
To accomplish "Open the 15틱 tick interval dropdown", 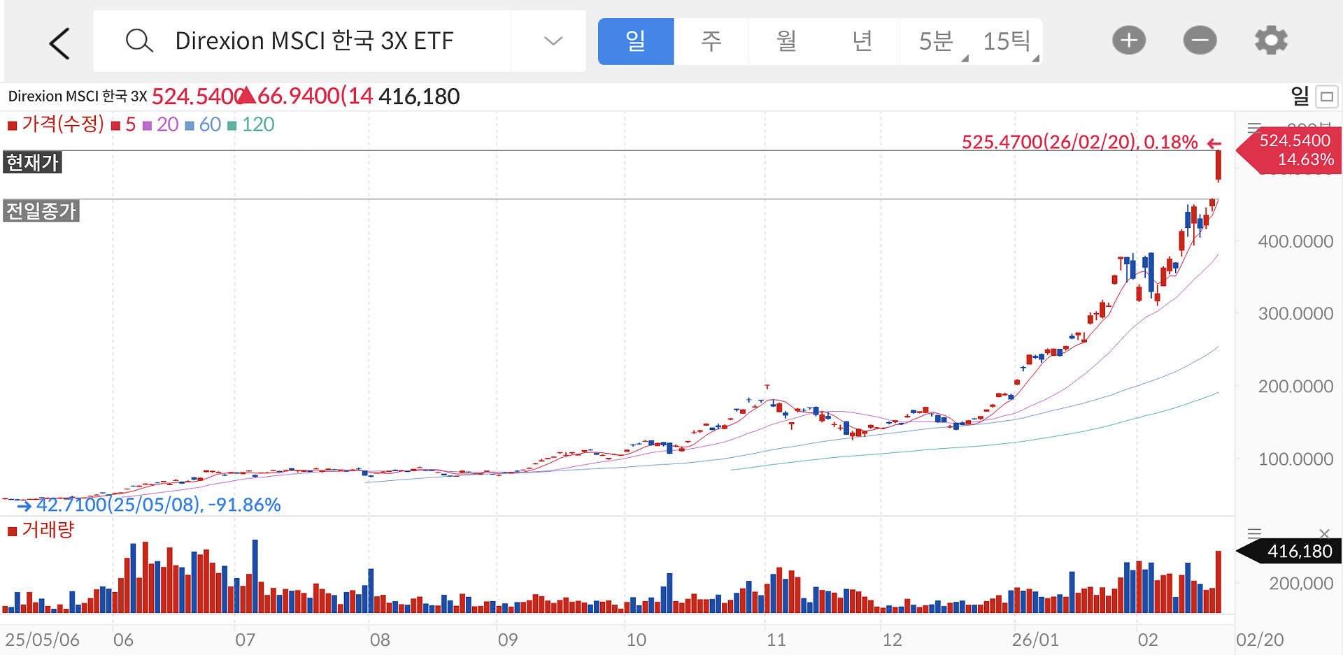I will [x=1007, y=42].
